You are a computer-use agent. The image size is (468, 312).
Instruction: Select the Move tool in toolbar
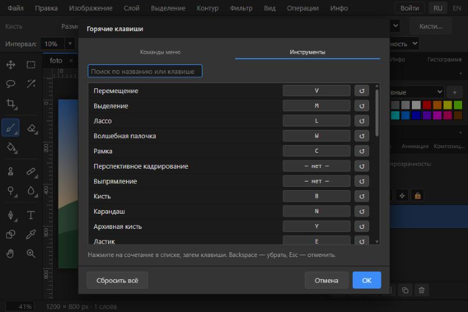[x=11, y=65]
